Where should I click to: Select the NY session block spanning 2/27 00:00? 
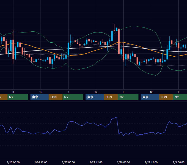[73, 97]
